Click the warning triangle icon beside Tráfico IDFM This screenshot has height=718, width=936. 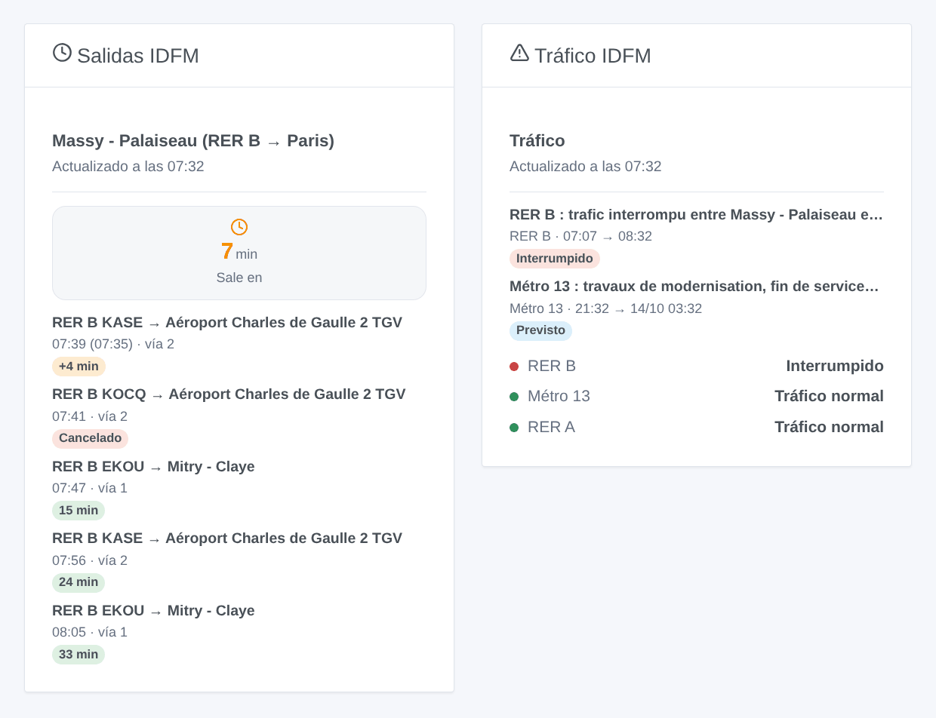[519, 53]
